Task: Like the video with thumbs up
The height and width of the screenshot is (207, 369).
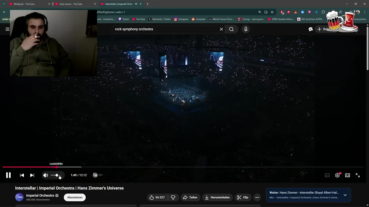Action: 157,197
